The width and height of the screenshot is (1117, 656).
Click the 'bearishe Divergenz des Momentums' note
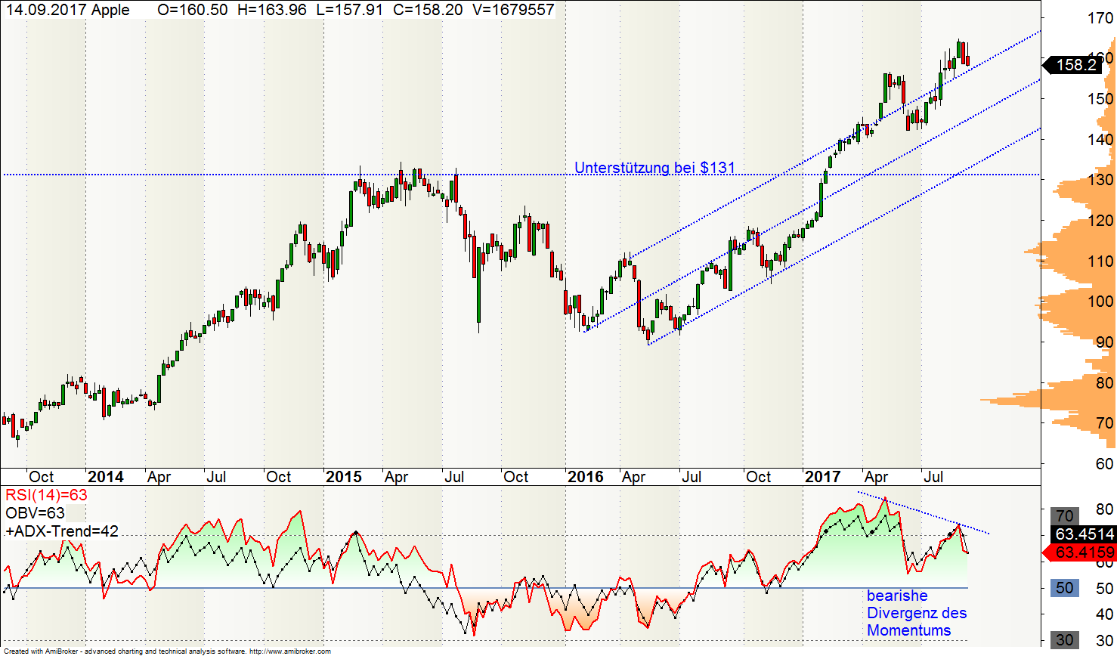click(917, 613)
